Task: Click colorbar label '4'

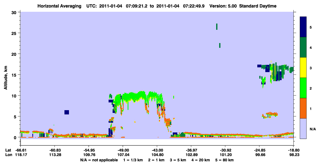Action: pos(311,47)
